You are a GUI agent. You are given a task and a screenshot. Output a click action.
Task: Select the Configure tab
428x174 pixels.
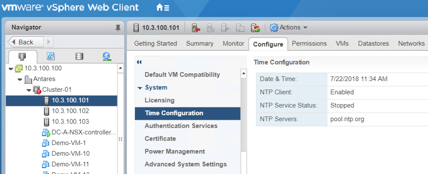(268, 44)
